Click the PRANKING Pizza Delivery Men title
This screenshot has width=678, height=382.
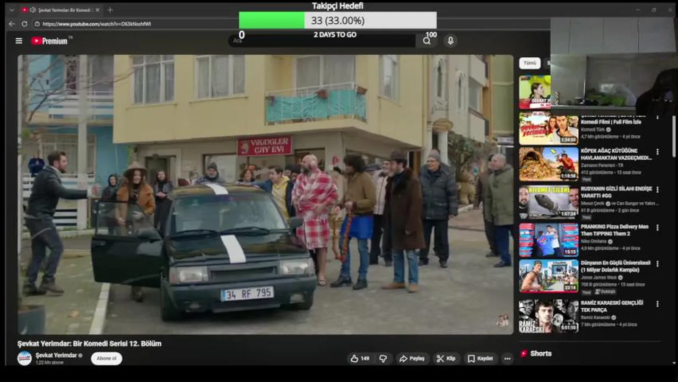[614, 230]
